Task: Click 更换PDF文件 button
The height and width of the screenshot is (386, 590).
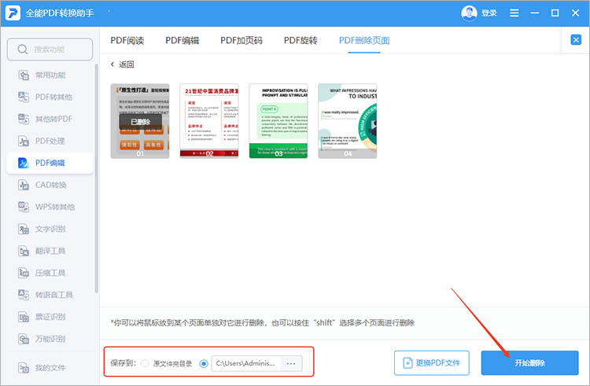Action: (432, 363)
